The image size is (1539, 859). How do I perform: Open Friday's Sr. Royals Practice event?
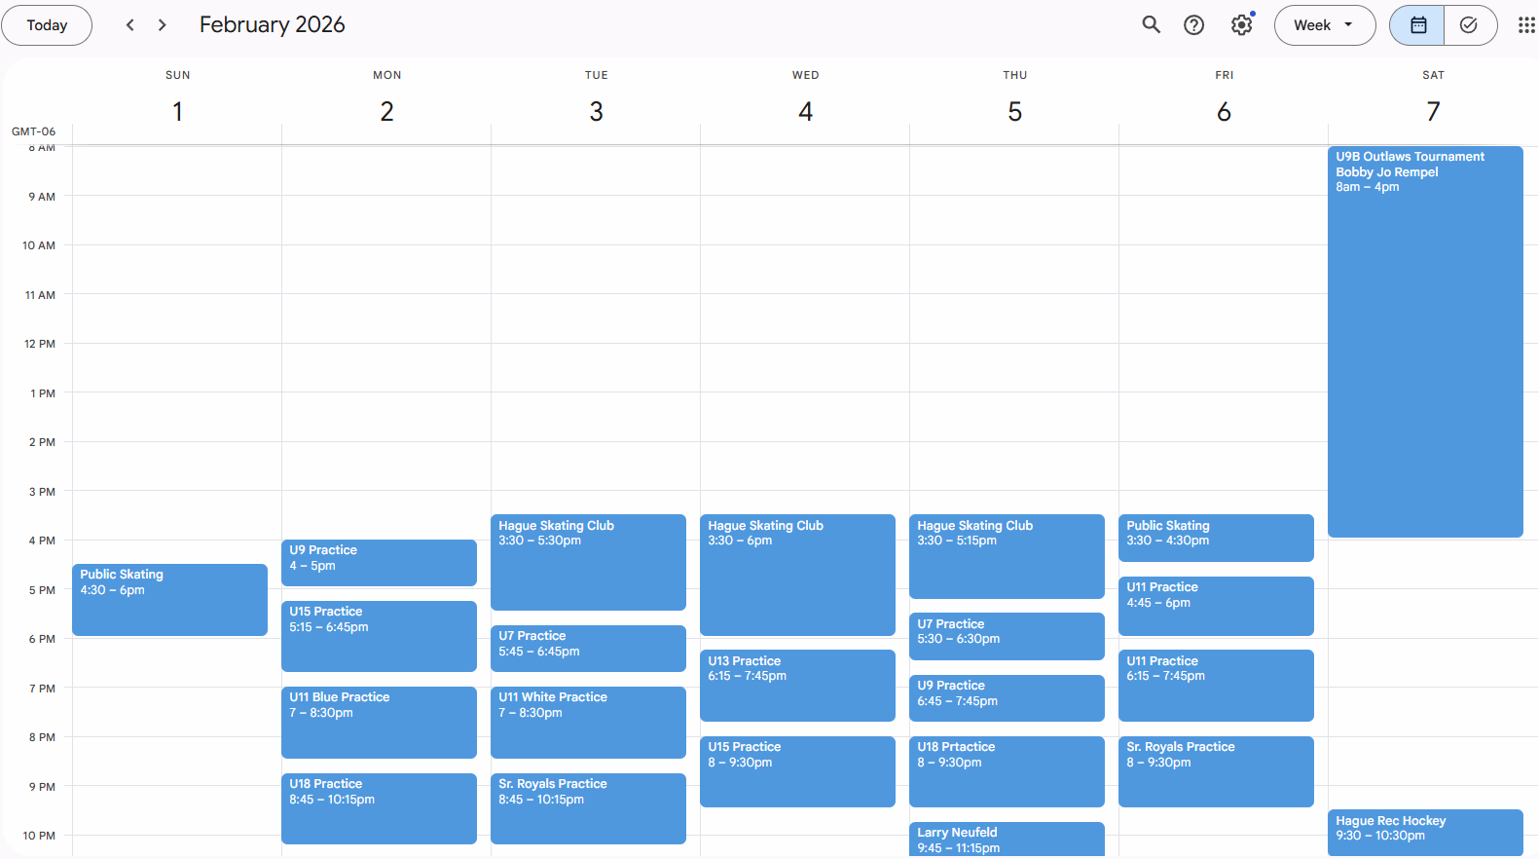point(1215,771)
